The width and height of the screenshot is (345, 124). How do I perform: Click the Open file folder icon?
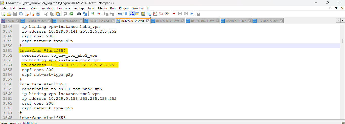pos(9,14)
